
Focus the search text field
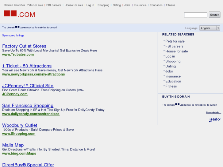[x=196, y=15]
